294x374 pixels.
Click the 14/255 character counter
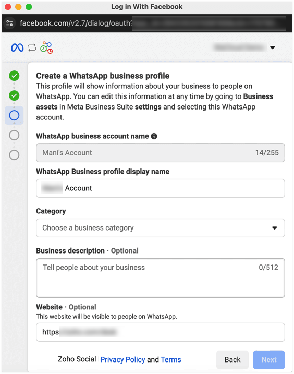click(x=267, y=153)
